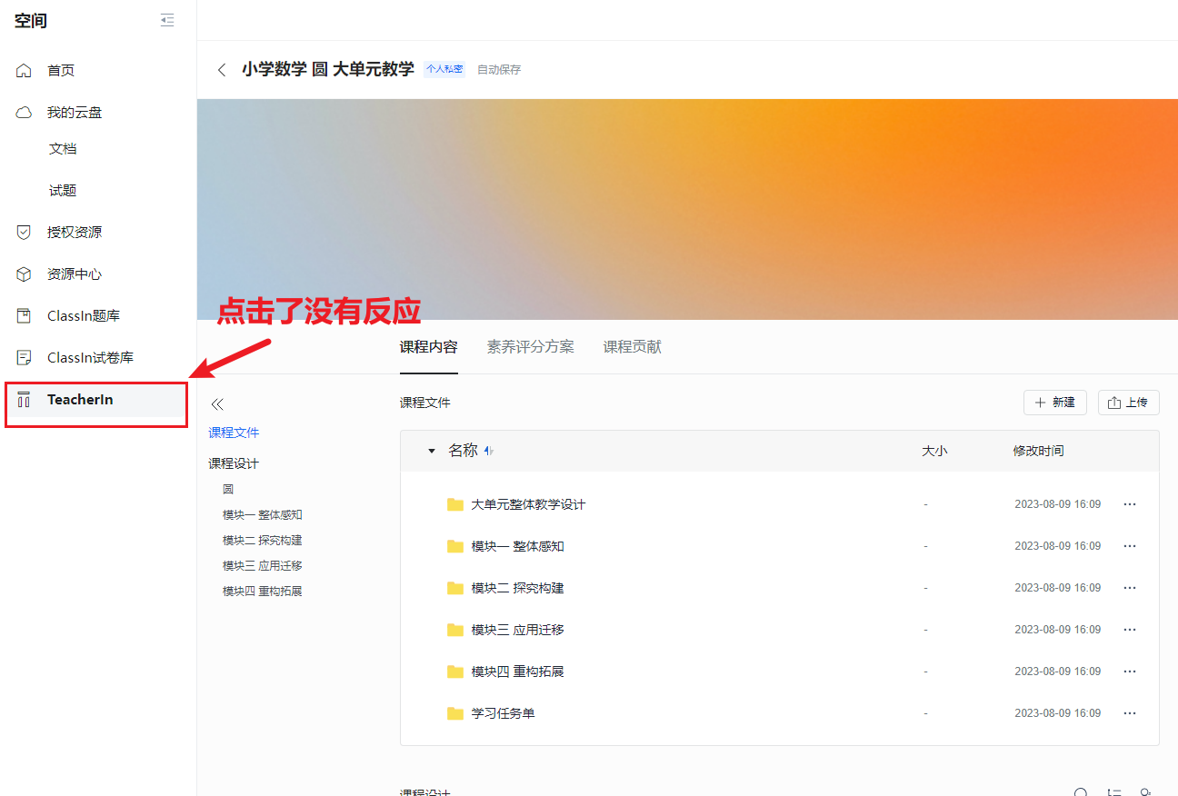Open 文档 under 我的云盘
This screenshot has width=1178, height=796.
(x=63, y=149)
